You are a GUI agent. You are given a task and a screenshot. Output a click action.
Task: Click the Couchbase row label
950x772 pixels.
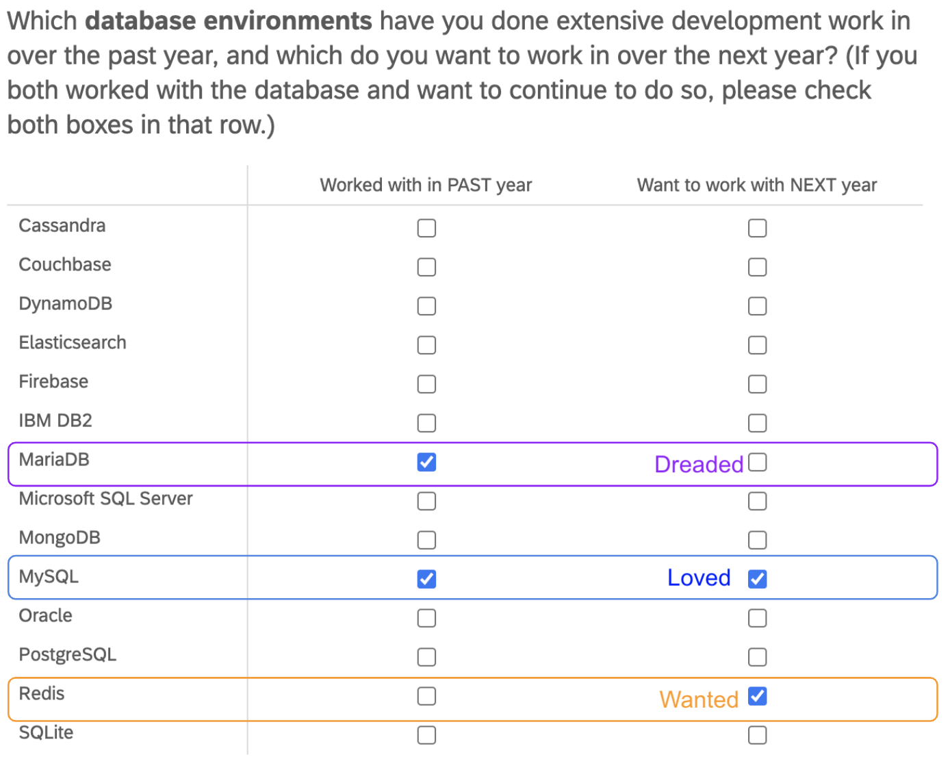point(65,264)
